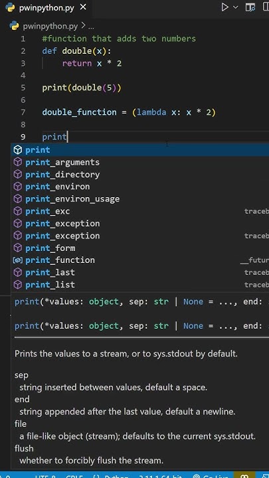Click the variable icon beside print_function
This screenshot has height=478, width=269.
[x=19, y=260]
